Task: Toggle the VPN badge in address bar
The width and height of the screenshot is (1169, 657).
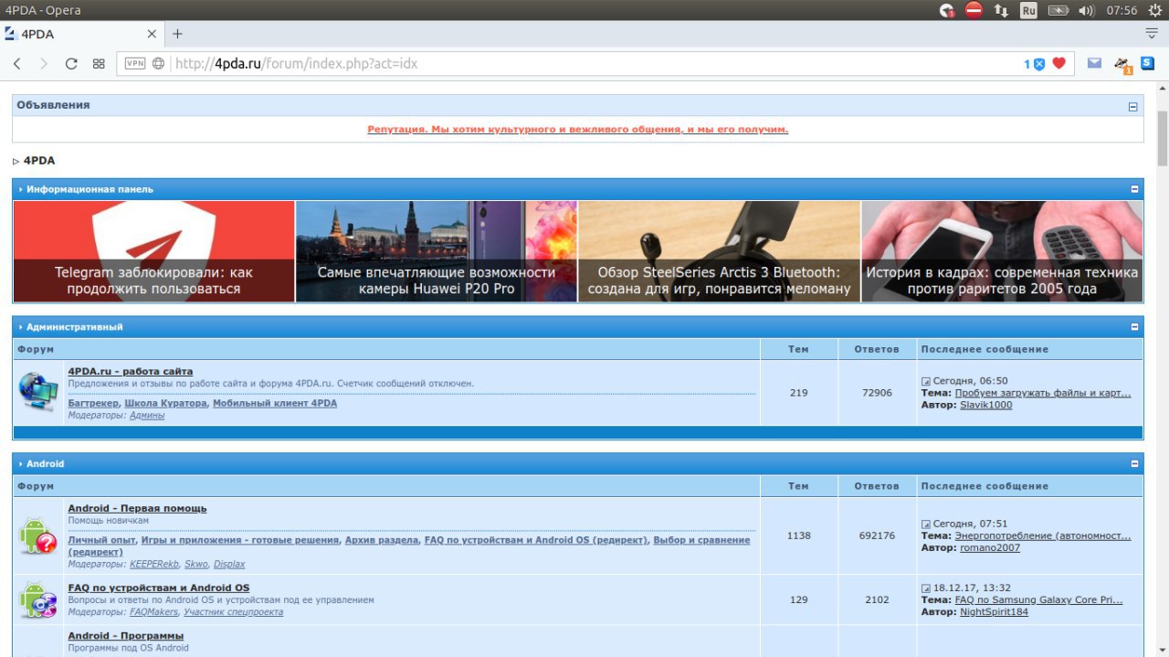Action: point(135,64)
